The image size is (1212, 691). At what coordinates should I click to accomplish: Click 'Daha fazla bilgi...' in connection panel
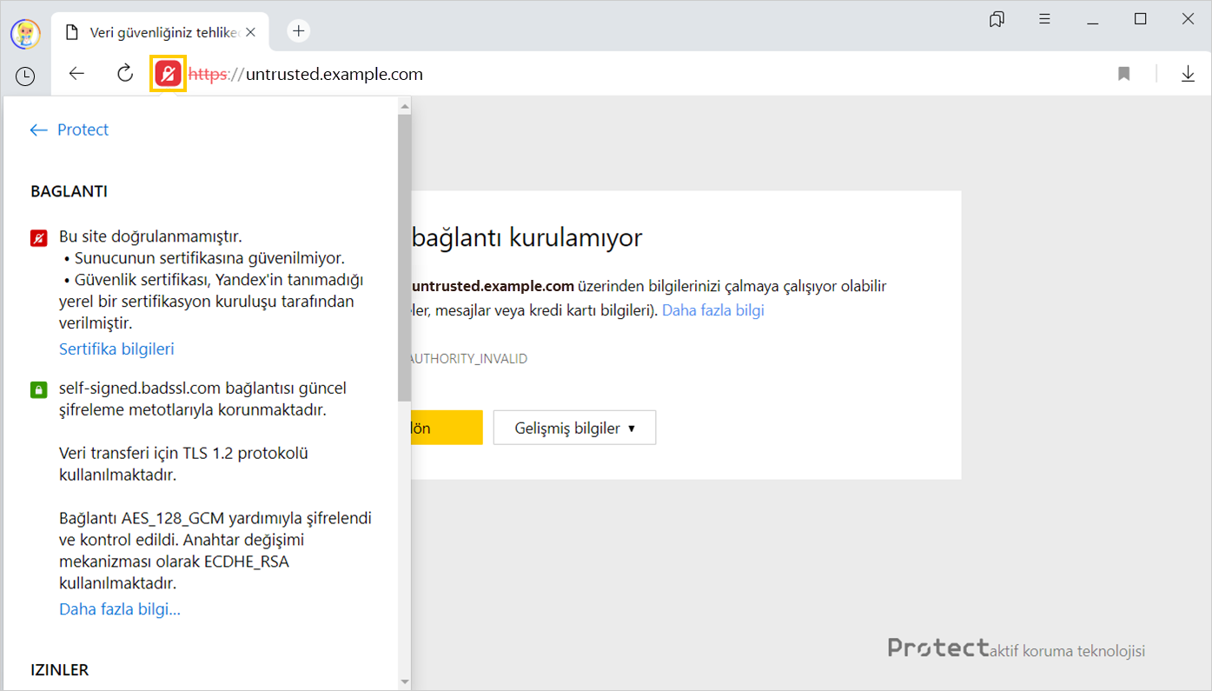tap(120, 609)
